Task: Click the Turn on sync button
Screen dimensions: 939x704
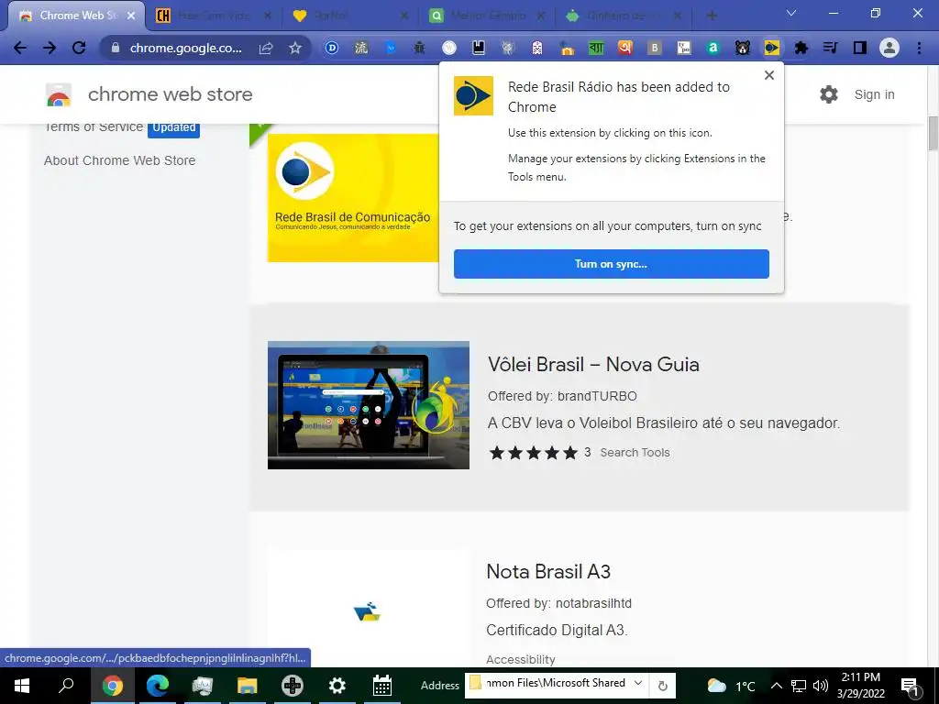Action: pos(612,264)
